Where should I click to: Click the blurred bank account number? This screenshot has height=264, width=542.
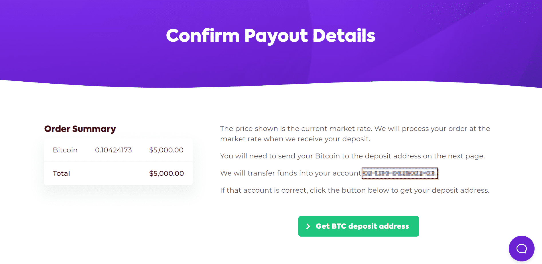pyautogui.click(x=399, y=173)
